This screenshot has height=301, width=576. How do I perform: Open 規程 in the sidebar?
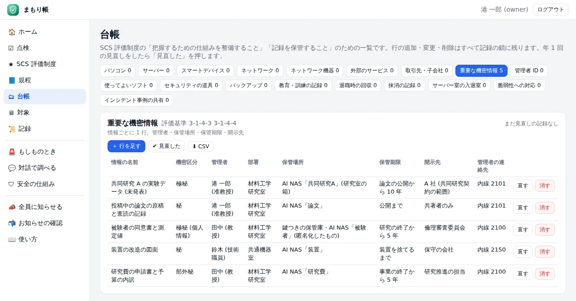45,80
